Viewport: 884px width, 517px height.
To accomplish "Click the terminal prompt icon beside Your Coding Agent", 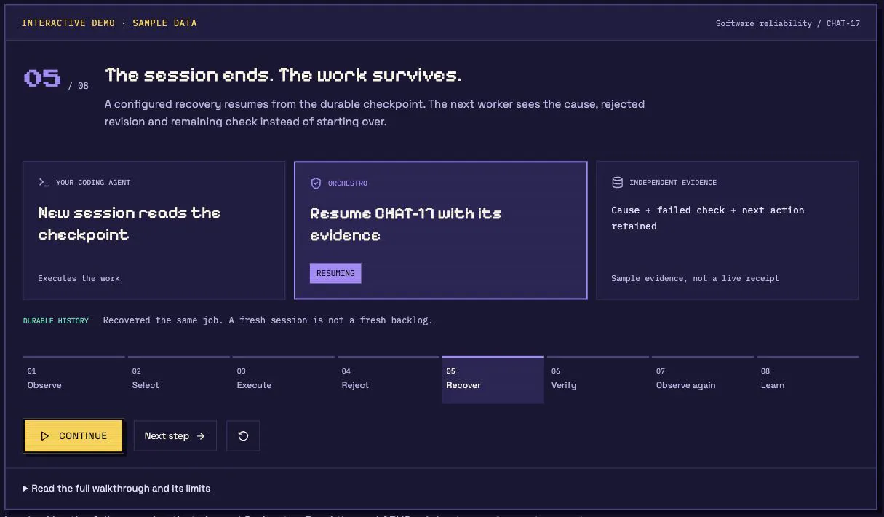I will [44, 183].
